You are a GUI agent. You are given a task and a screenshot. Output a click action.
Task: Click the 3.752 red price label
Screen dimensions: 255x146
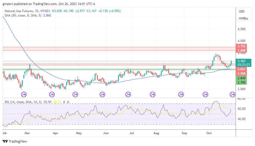point(241,46)
